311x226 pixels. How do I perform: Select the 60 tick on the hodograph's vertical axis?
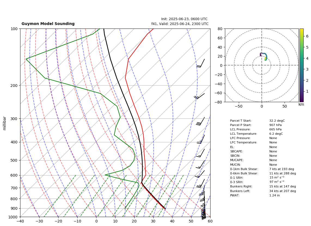[220, 38]
